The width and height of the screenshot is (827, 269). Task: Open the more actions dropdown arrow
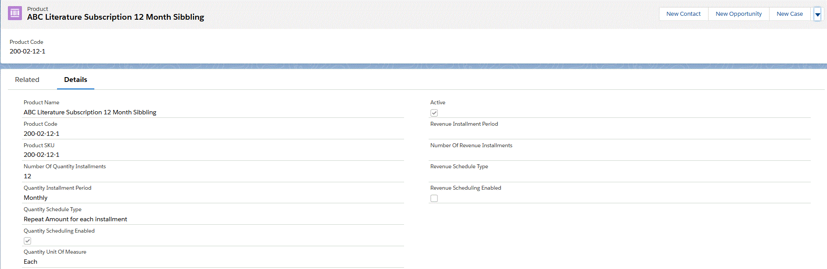click(x=817, y=14)
